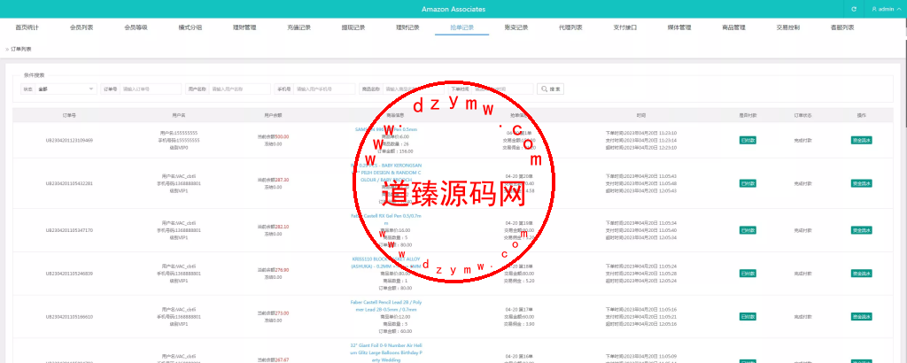Image resolution: width=907 pixels, height=363 pixels.
Task: Focus the 订单号 input field
Action: click(151, 89)
